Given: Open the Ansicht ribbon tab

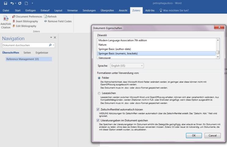Looking at the screenshot, I should [123, 10].
